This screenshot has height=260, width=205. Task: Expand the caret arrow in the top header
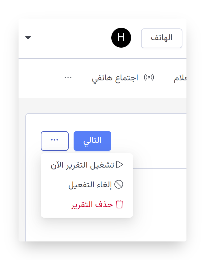[x=28, y=38]
